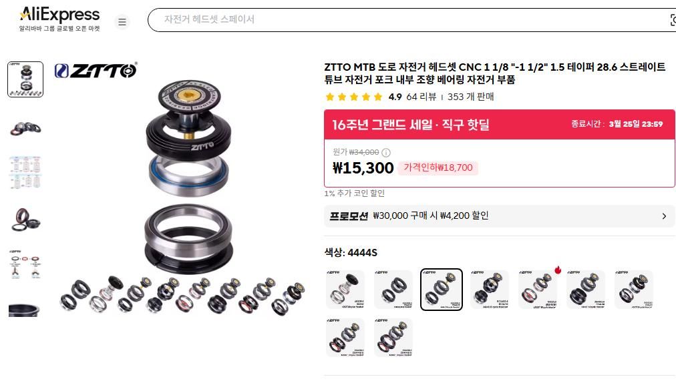Show the second thumbnail with bearing rings
The height and width of the screenshot is (385, 676).
25,127
